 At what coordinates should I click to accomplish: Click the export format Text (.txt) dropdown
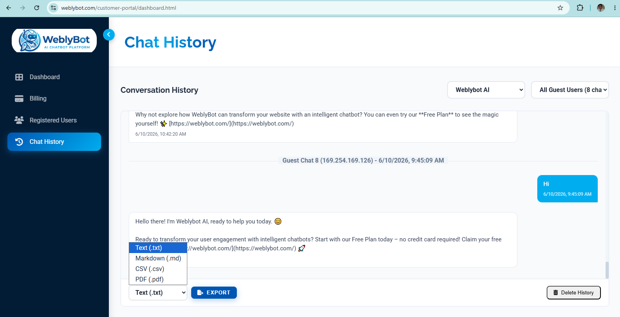158,293
